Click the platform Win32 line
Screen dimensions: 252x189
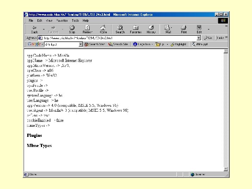click(42, 75)
